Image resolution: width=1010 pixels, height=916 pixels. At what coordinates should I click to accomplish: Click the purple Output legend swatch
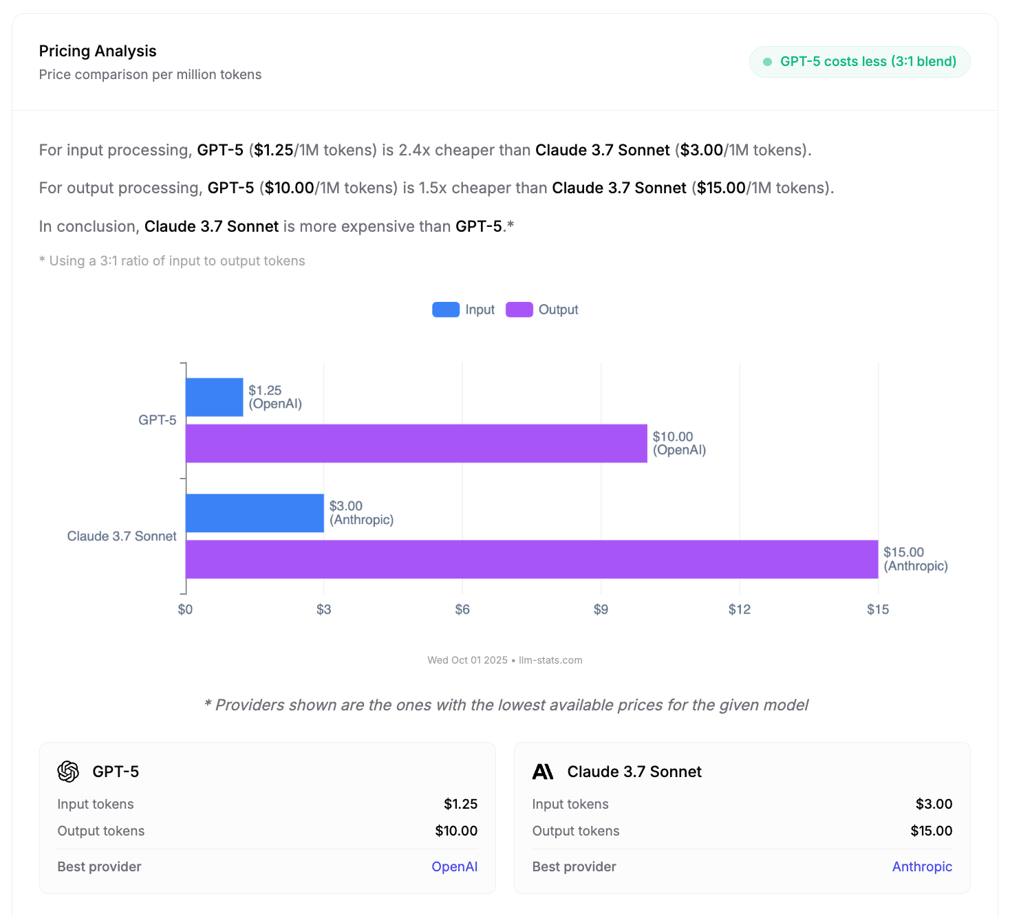click(x=519, y=310)
